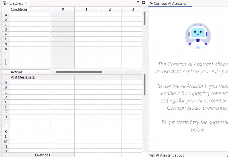Switch to the rules2.ers editor tab
The image size is (228, 157).
[15, 3]
